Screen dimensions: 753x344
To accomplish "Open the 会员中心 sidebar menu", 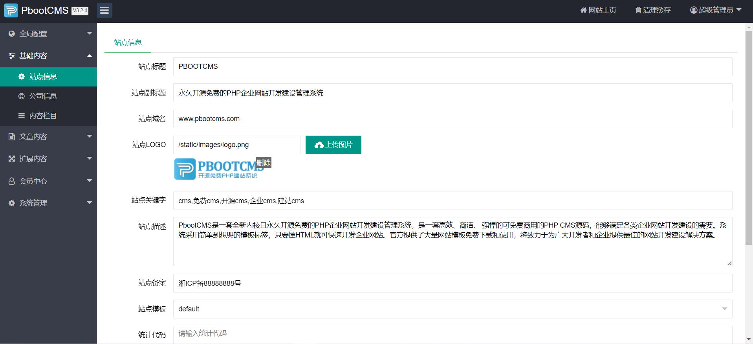I will click(x=48, y=181).
